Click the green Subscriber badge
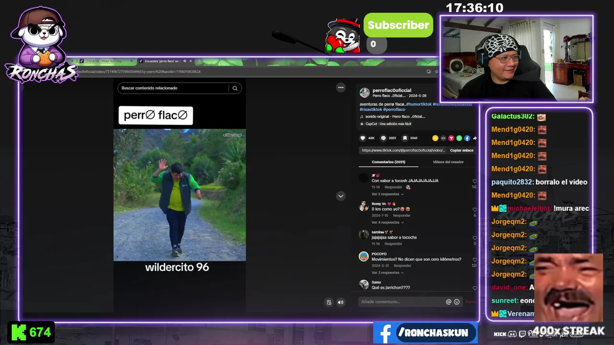The height and width of the screenshot is (345, 614). 398,25
